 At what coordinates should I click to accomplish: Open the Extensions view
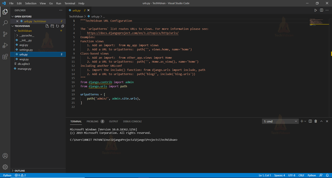[x=5, y=56]
